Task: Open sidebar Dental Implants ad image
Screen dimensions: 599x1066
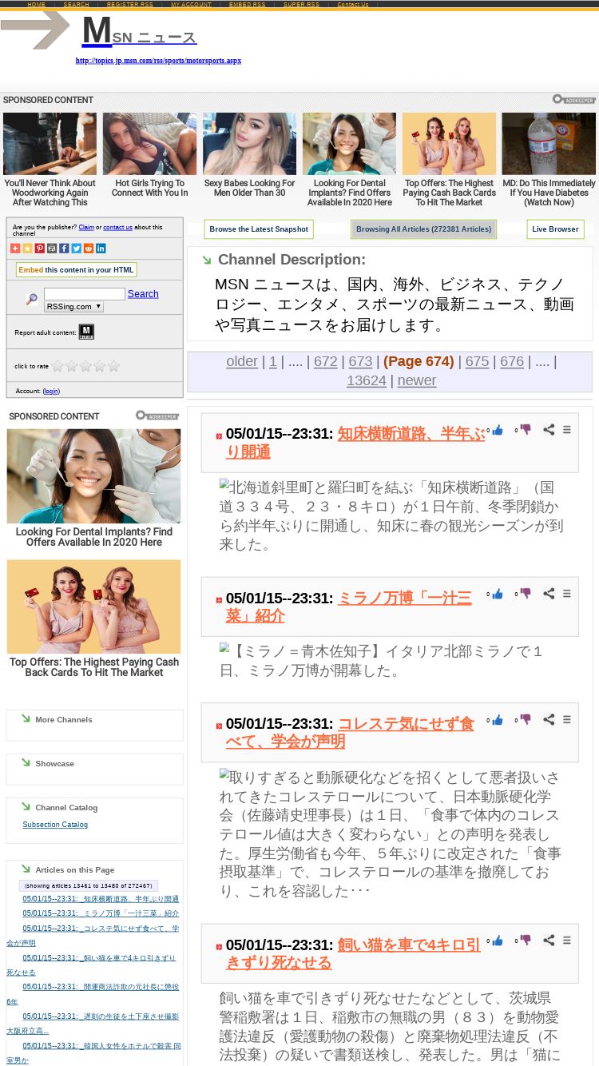Action: pyautogui.click(x=93, y=476)
